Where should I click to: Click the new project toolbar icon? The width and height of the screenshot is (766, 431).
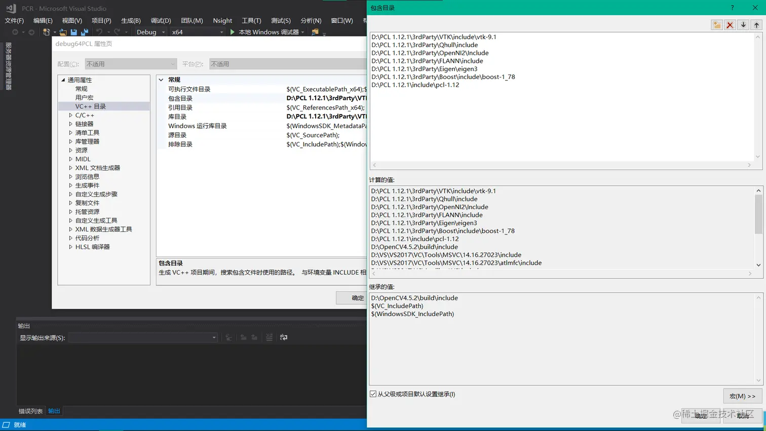click(47, 32)
